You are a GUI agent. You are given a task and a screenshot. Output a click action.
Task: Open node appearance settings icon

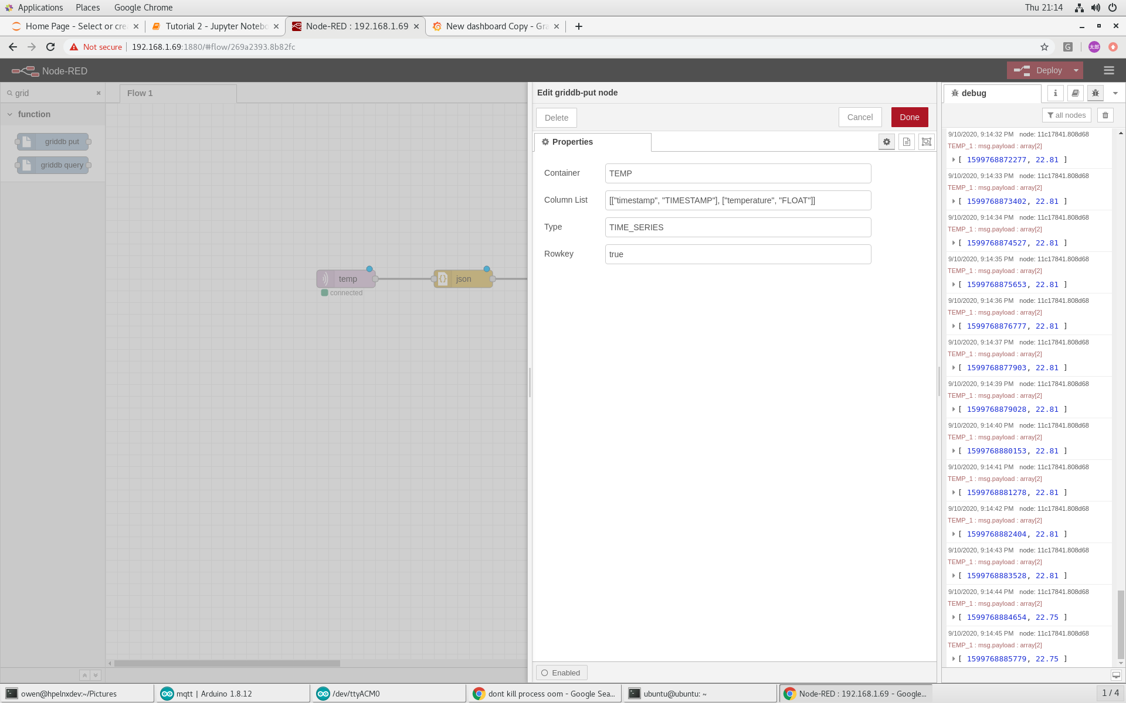point(926,142)
